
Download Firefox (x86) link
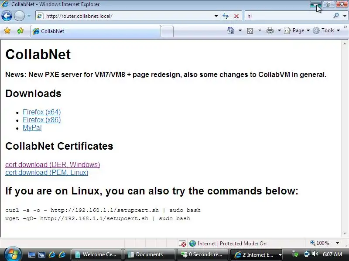click(41, 120)
